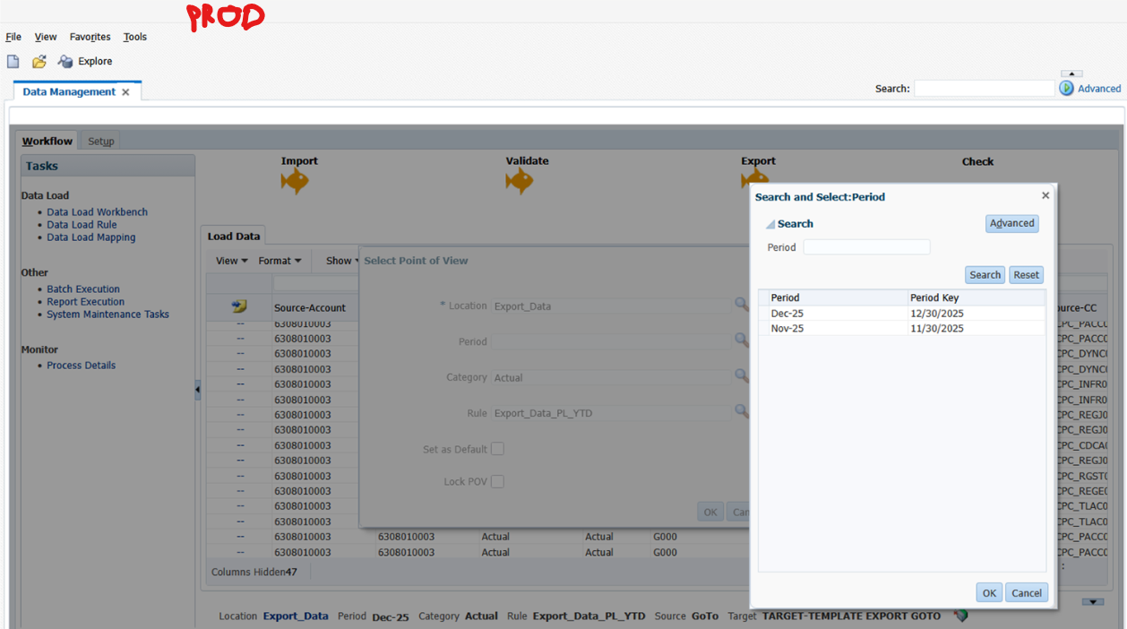The height and width of the screenshot is (629, 1127).
Task: Collapse the Tasks pane splitter arrow
Action: coord(198,390)
